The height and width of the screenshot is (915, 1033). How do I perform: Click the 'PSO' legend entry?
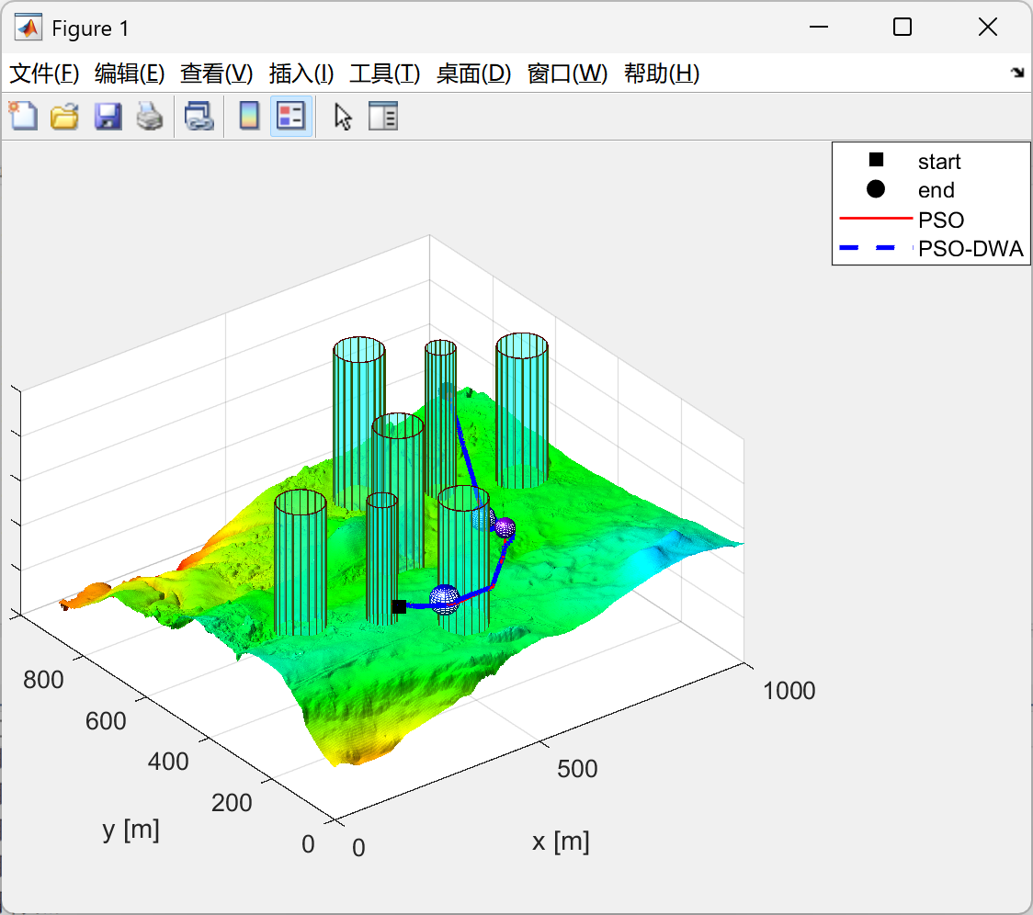click(x=931, y=220)
